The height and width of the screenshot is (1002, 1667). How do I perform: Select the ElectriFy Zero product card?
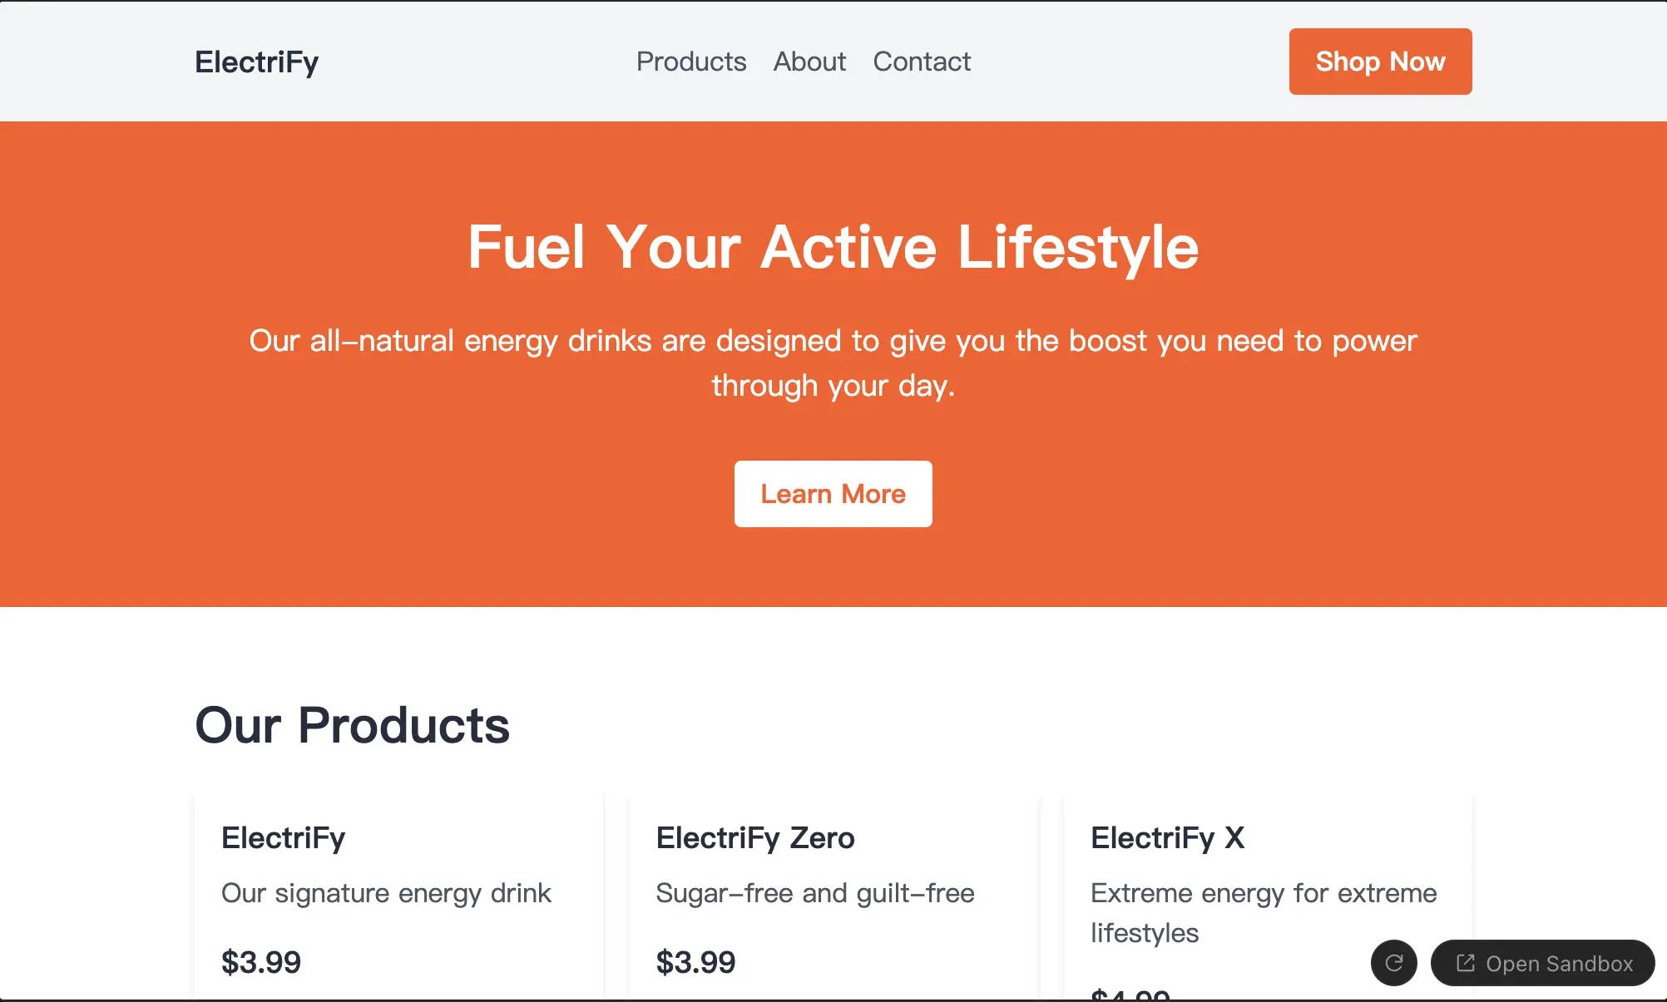pos(833,898)
